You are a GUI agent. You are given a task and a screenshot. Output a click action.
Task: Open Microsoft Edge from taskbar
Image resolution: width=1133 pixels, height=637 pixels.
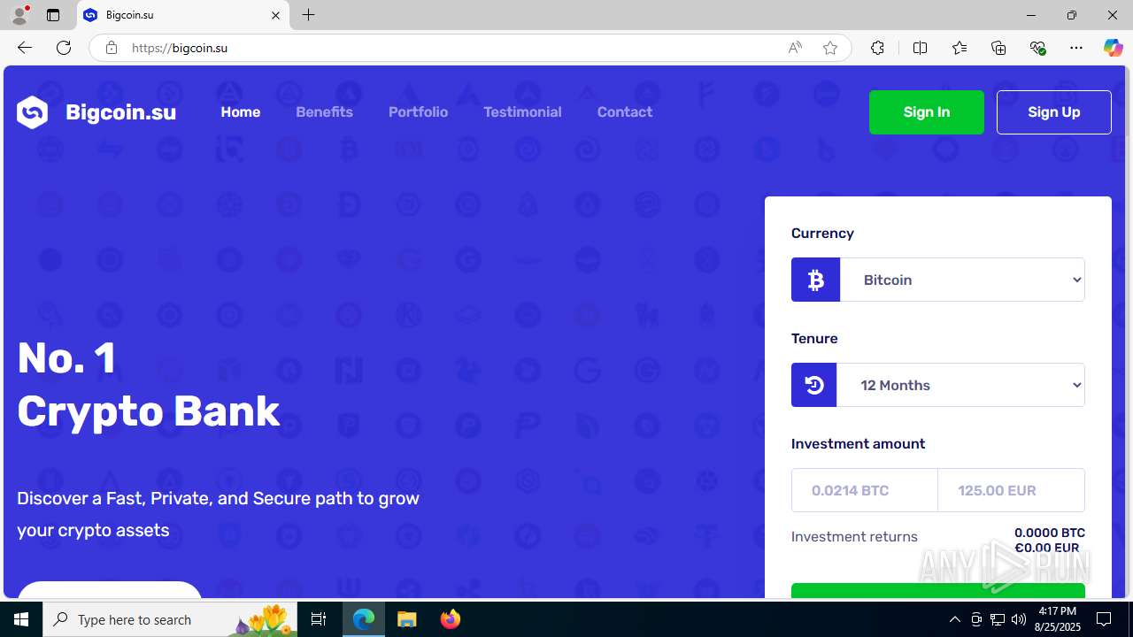pyautogui.click(x=364, y=619)
